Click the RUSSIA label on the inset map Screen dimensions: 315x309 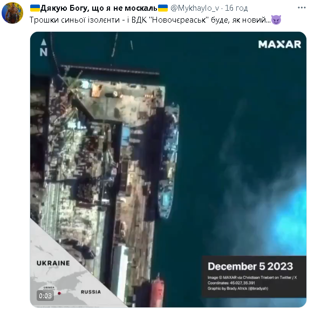click(x=91, y=292)
